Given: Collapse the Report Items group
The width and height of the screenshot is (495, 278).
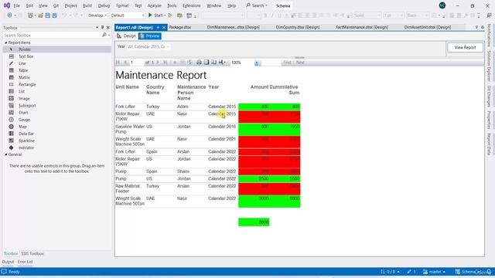Looking at the screenshot, I should tap(5, 42).
